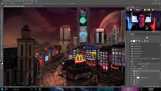
Task: Open the Image menu
Action: point(10,1)
